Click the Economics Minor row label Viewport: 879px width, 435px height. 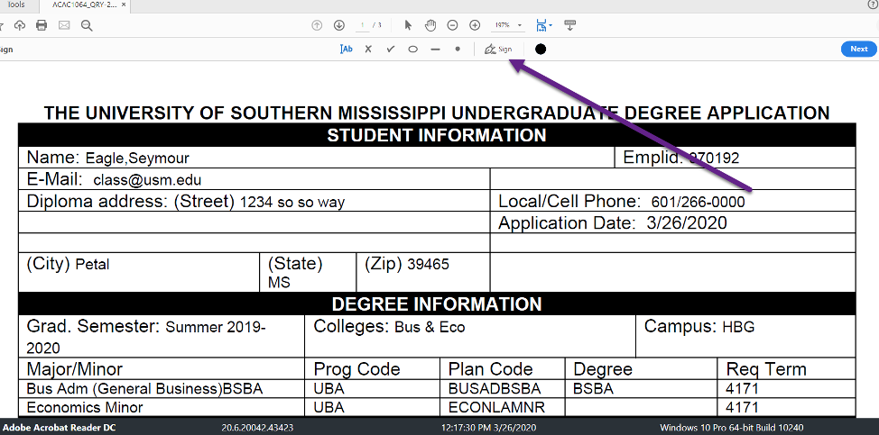(85, 408)
